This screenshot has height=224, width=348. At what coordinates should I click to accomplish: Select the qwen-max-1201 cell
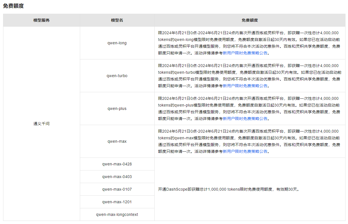pyautogui.click(x=117, y=202)
